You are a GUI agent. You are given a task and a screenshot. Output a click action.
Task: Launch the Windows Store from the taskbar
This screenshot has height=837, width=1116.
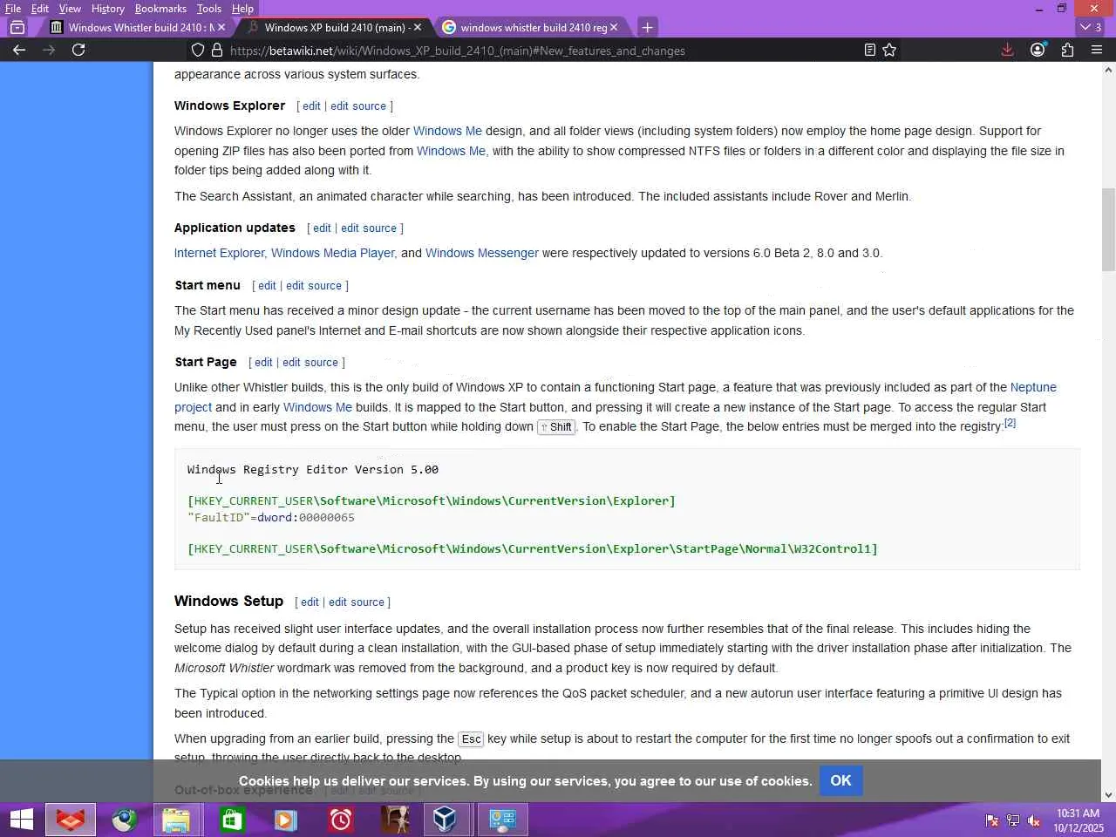pos(232,820)
